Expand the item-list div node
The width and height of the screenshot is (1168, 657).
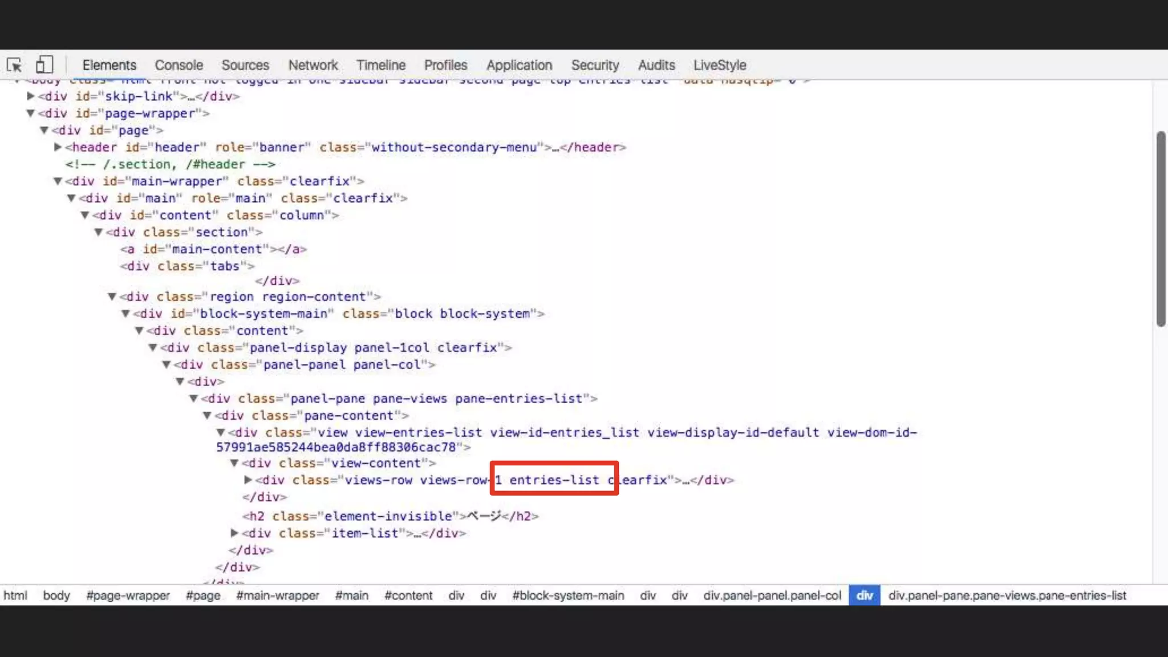(234, 533)
